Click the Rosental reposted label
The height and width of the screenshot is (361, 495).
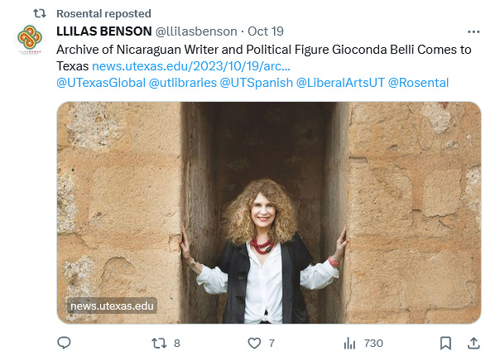point(103,13)
